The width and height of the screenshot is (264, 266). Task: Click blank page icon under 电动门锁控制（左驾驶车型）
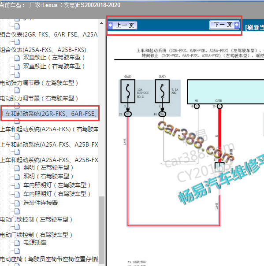17,227
